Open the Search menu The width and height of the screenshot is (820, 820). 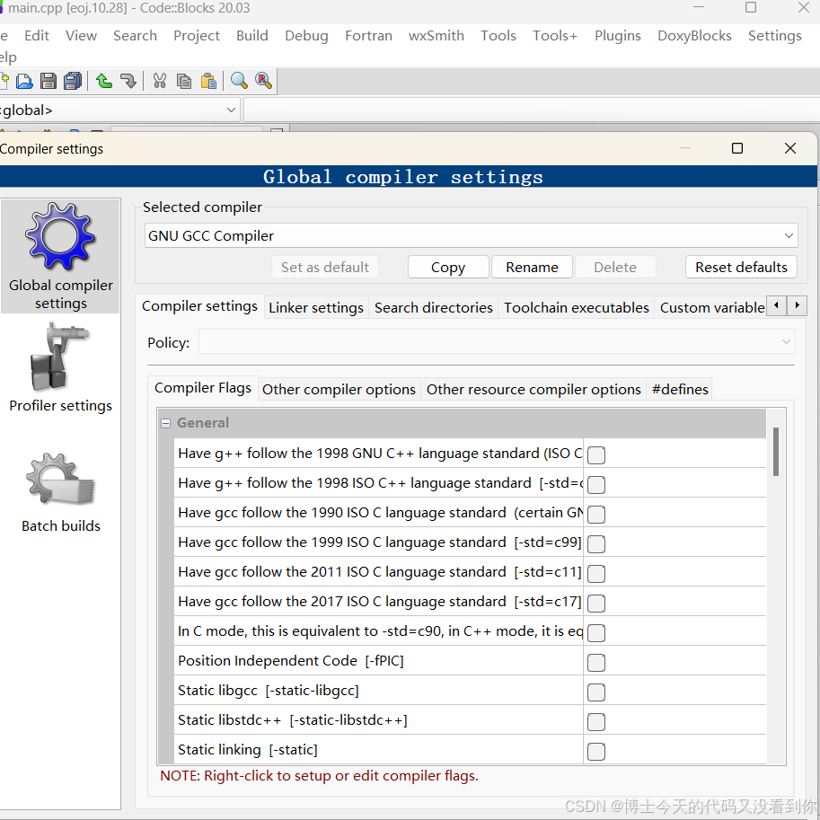click(135, 36)
